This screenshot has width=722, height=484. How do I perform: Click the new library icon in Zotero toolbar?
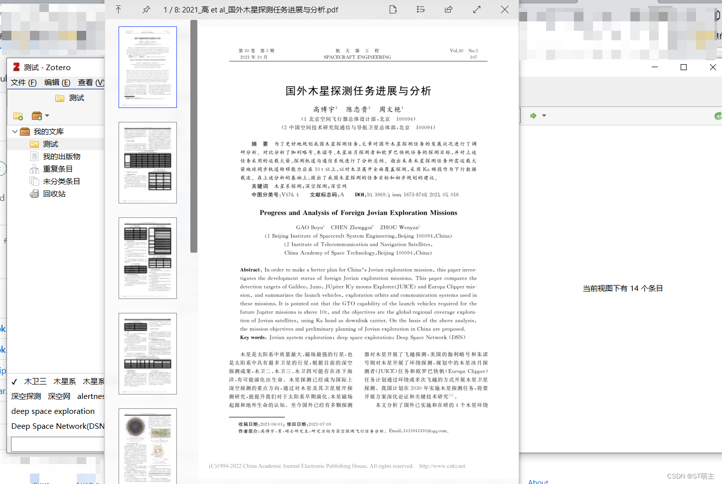pyautogui.click(x=36, y=116)
